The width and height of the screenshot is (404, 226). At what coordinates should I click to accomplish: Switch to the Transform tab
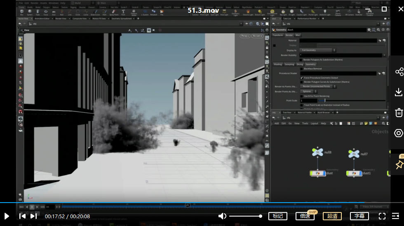point(278,35)
